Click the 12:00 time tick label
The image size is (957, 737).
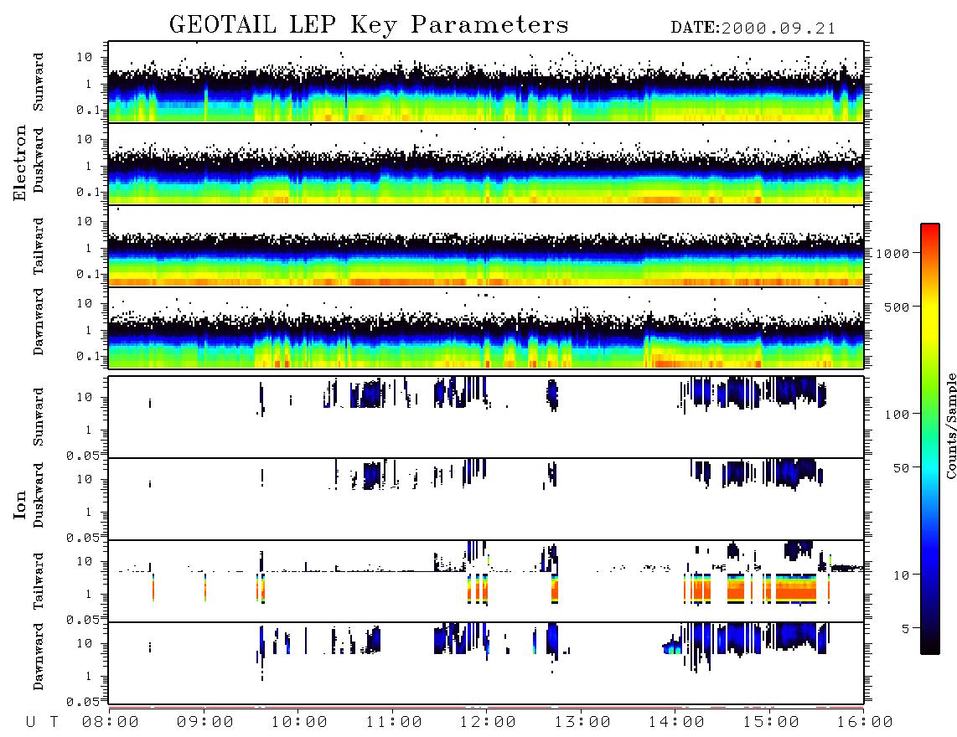[488, 723]
